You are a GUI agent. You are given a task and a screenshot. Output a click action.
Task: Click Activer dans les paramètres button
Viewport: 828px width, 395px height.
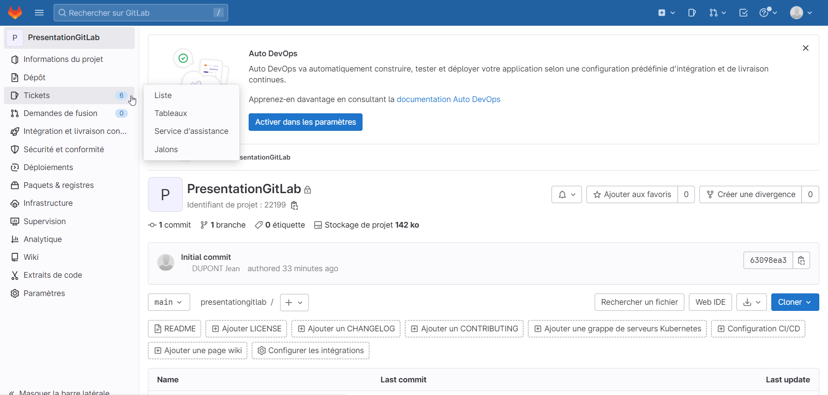305,122
